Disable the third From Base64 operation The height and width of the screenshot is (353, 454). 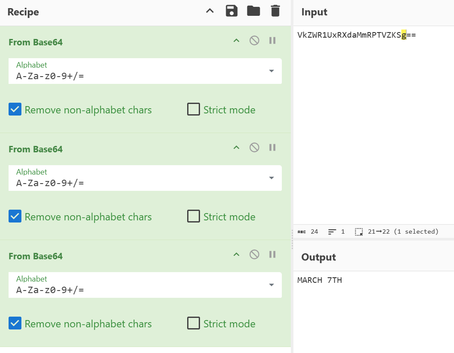point(254,255)
